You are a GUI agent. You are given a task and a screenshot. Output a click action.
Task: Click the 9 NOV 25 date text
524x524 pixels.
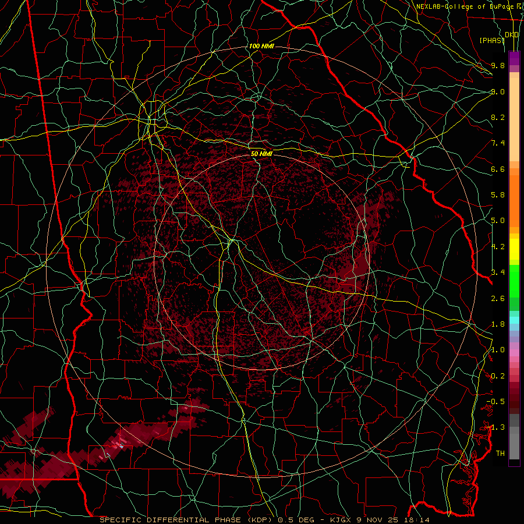pos(378,520)
